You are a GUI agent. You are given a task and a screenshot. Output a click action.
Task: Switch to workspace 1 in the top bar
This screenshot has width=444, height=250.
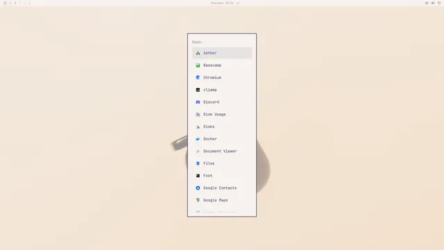(x=10, y=3)
